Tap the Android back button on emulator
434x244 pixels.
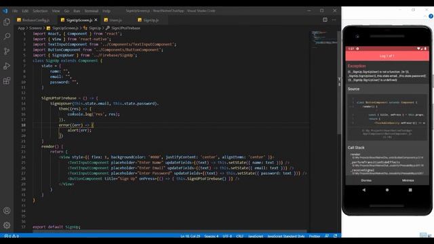(363, 190)
